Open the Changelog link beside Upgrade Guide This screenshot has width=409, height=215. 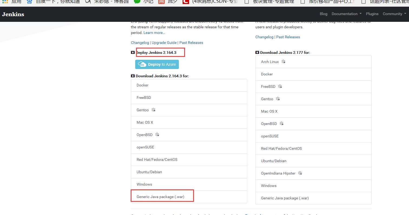coord(140,43)
